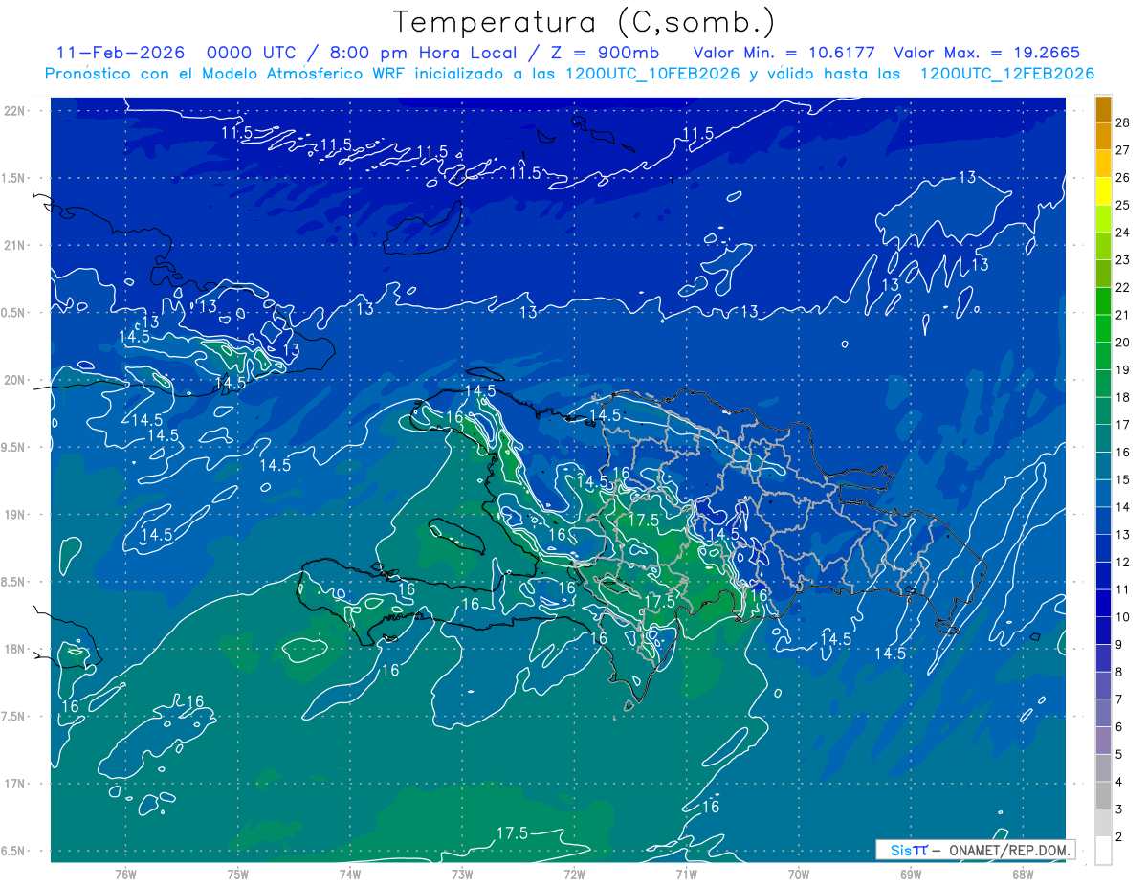Click the ONAMET/REP.DOM. credit label
The width and height of the screenshot is (1148, 887).
point(1007,850)
